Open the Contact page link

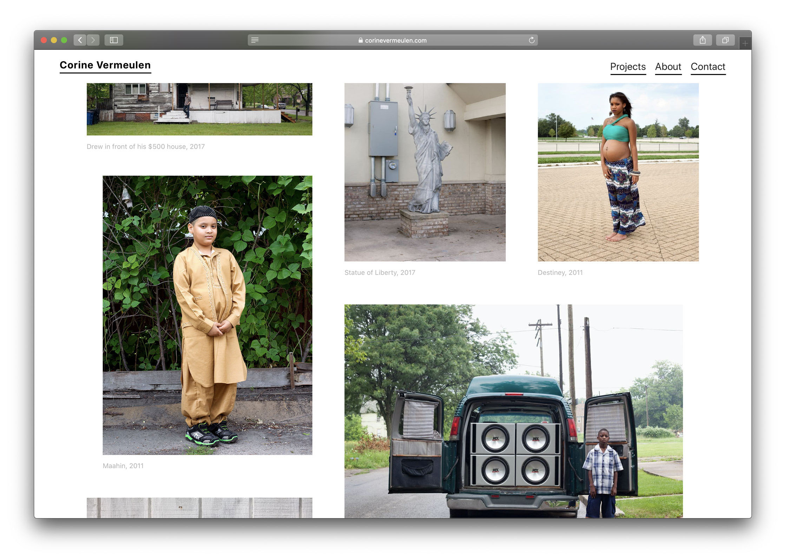(708, 67)
